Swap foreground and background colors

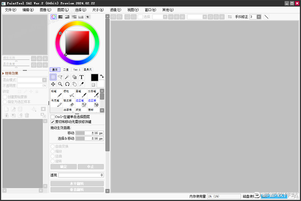(102, 76)
